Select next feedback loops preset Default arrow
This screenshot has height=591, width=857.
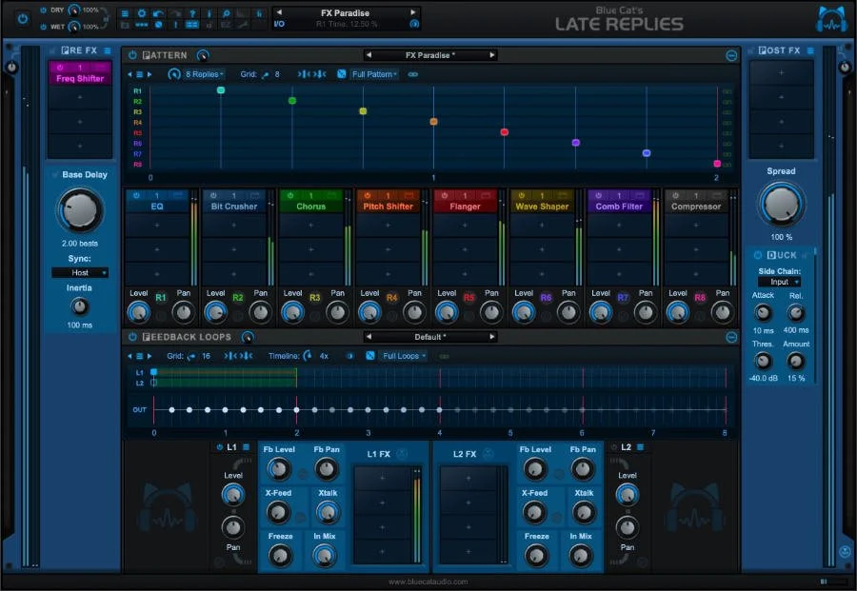point(492,337)
